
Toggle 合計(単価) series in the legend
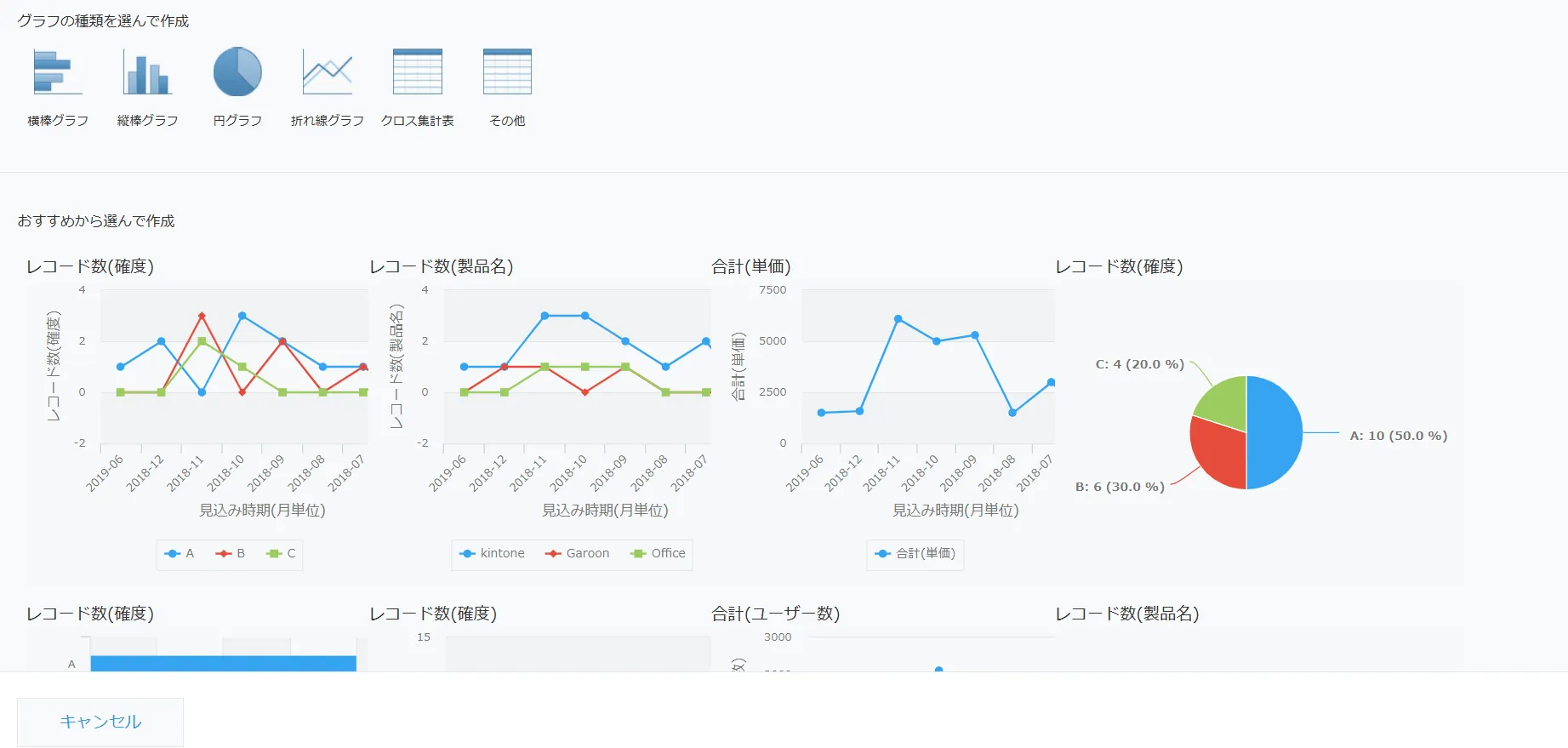(915, 553)
